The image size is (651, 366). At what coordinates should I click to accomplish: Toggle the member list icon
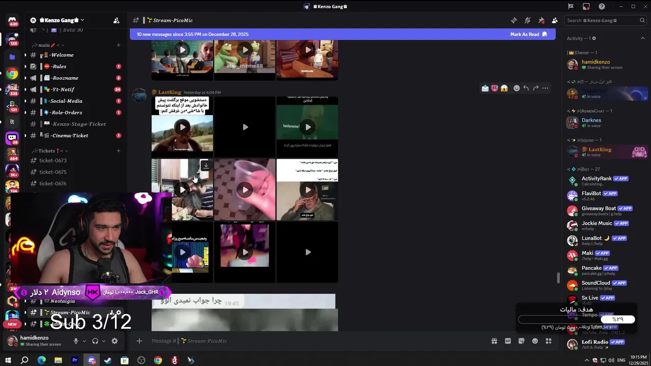554,20
